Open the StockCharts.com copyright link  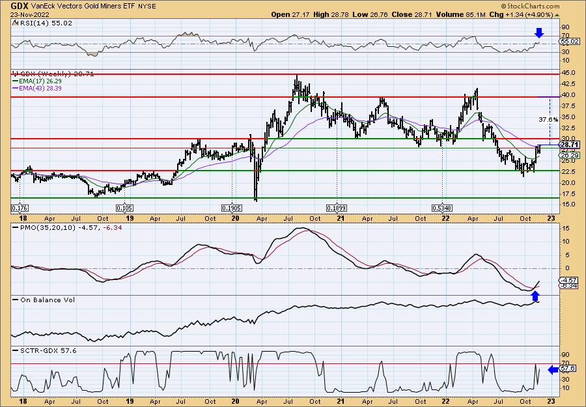click(530, 6)
